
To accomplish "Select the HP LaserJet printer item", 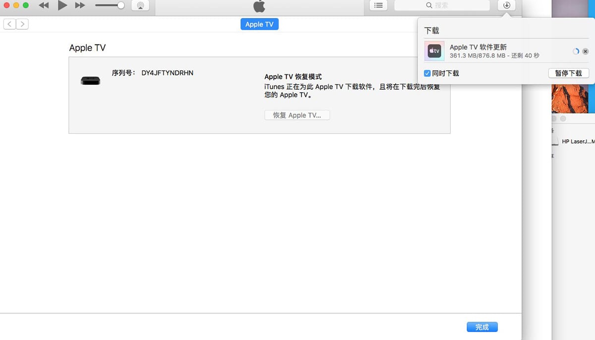I will [577, 142].
